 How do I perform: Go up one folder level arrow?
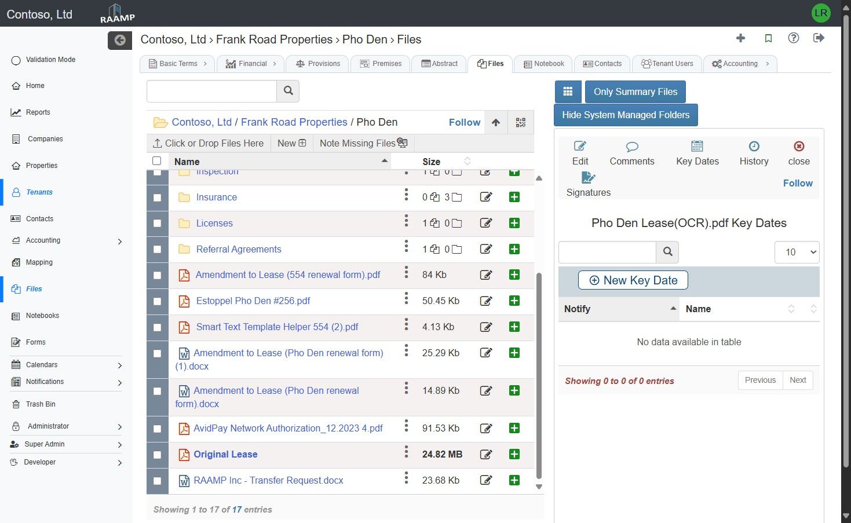(495, 122)
